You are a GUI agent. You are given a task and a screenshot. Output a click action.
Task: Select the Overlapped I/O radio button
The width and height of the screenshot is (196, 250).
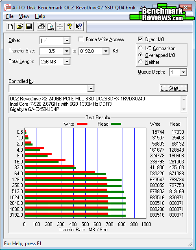coord(141,55)
